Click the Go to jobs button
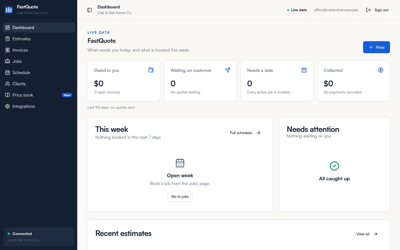The width and height of the screenshot is (400, 250). click(x=180, y=196)
